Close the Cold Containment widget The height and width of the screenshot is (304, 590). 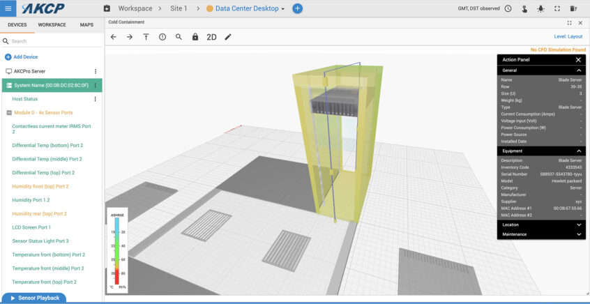[x=580, y=22]
